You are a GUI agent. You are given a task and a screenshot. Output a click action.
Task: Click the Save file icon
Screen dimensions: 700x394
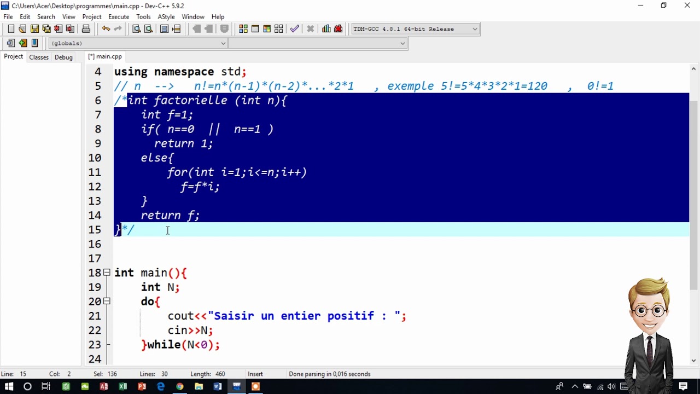(x=34, y=29)
